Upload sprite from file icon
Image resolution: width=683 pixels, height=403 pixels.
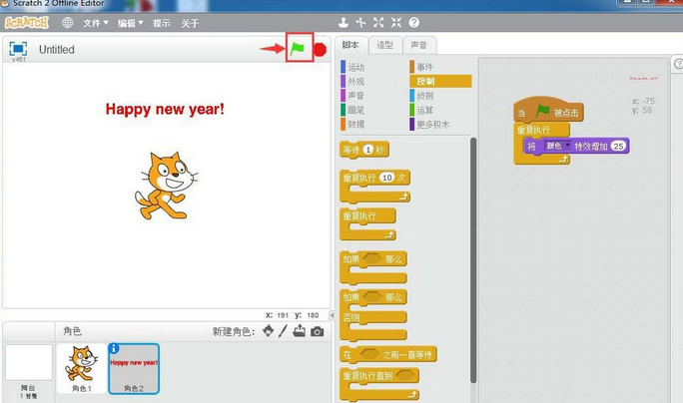coord(300,331)
